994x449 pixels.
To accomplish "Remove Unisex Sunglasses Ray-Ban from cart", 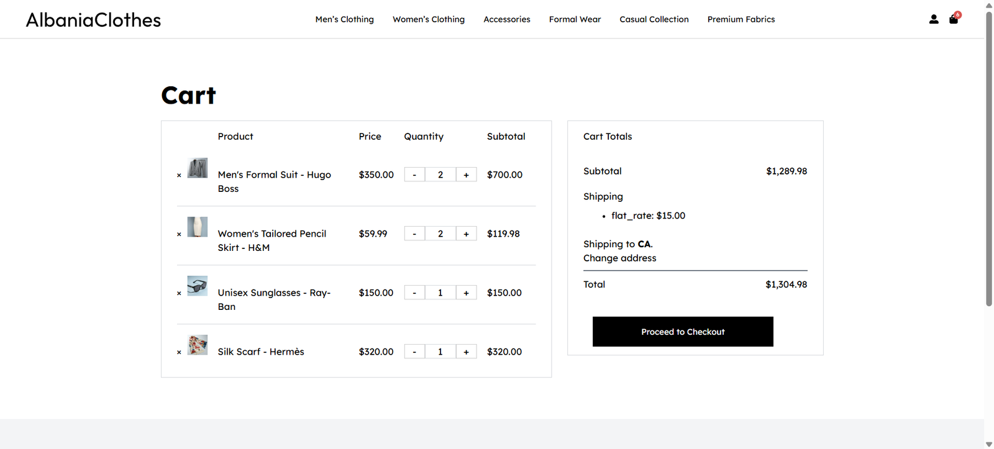I will pyautogui.click(x=179, y=293).
